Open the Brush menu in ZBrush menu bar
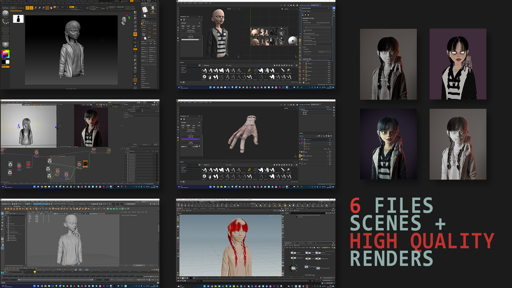 pyautogui.click(x=7, y=3)
